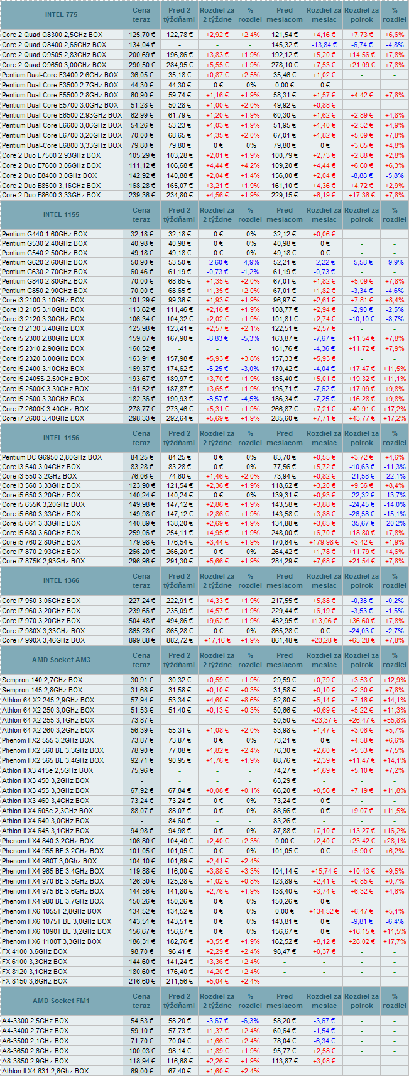Click the 'Athlon II X4 631 2,6Ghz BOX' row name
This screenshot has height=1076, width=409.
[x=45, y=1071]
